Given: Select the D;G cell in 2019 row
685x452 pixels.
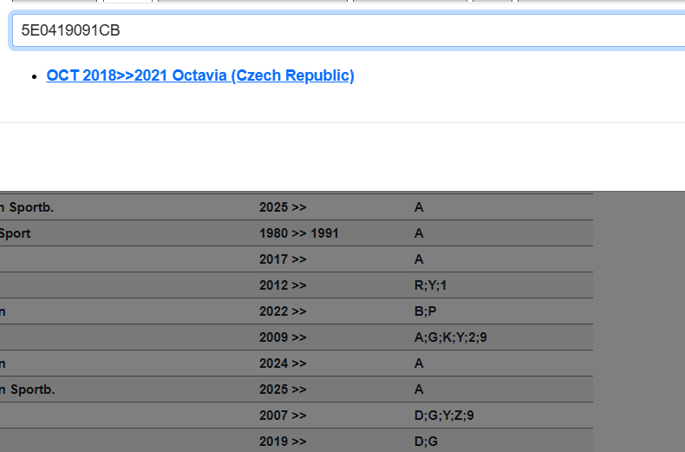Looking at the screenshot, I should tap(426, 442).
